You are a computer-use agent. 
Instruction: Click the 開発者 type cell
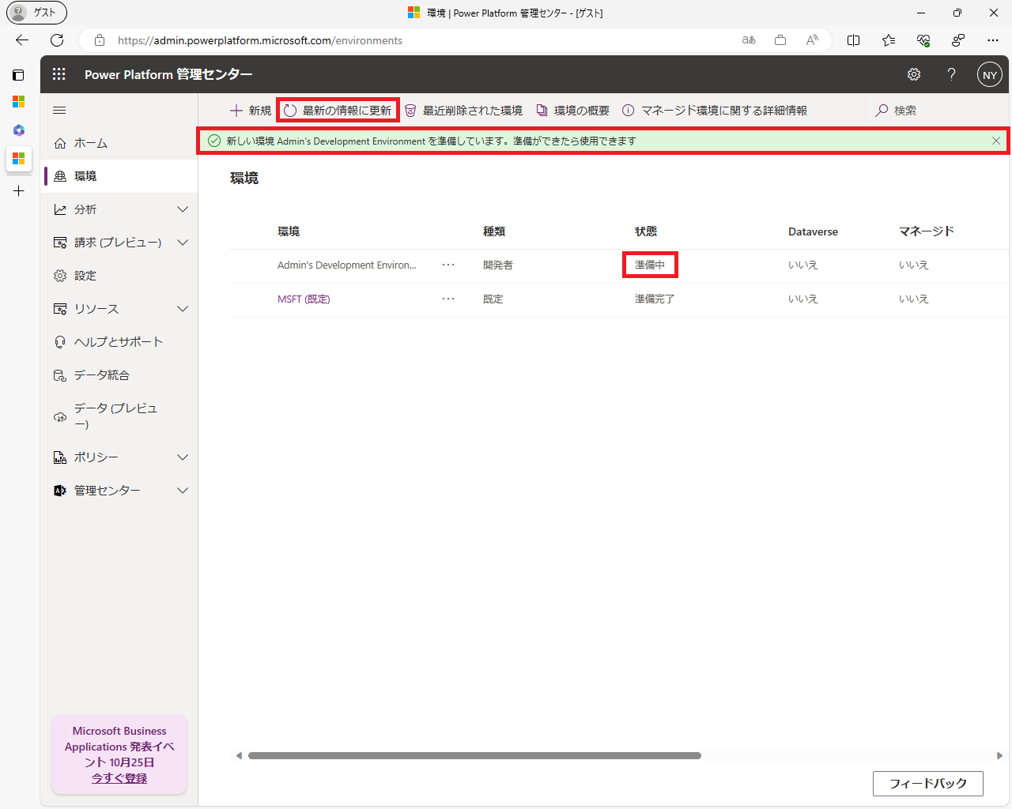click(498, 265)
